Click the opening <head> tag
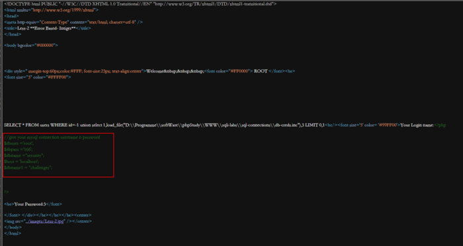Viewport: 463px width, 246px height. tap(11, 16)
